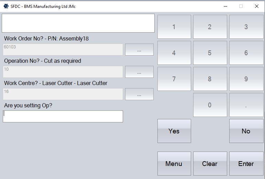The height and width of the screenshot is (179, 265).
Task: Browse Work Order numbers with ellipsis button
Action: coord(139,50)
